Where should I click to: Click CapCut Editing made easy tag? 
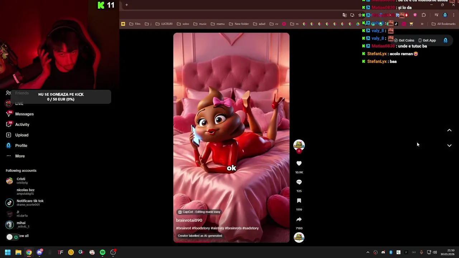point(199,212)
